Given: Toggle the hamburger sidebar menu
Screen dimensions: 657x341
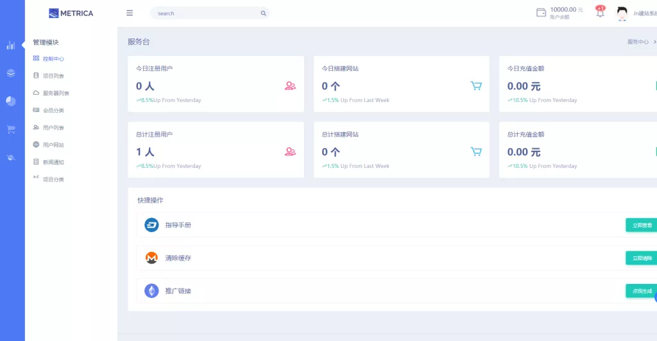Looking at the screenshot, I should (x=130, y=13).
